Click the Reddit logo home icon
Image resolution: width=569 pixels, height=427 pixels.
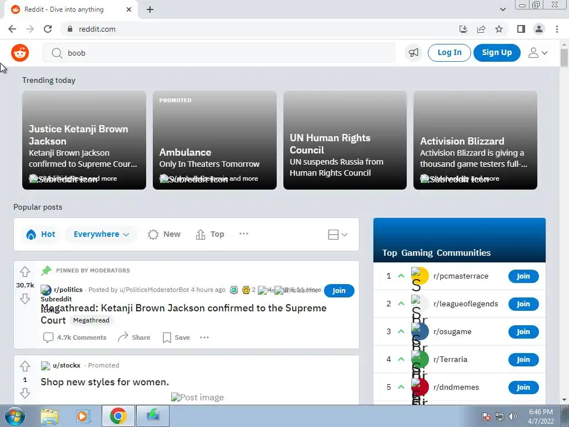[x=20, y=53]
